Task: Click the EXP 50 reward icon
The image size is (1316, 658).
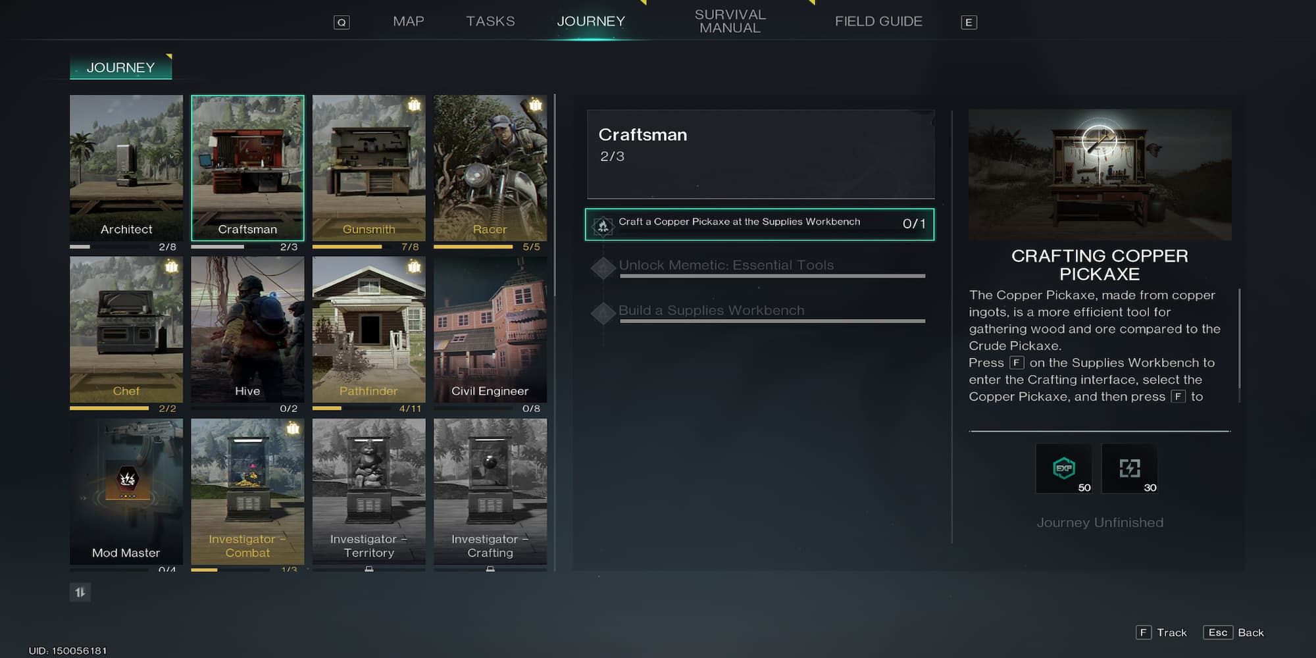Action: point(1064,468)
